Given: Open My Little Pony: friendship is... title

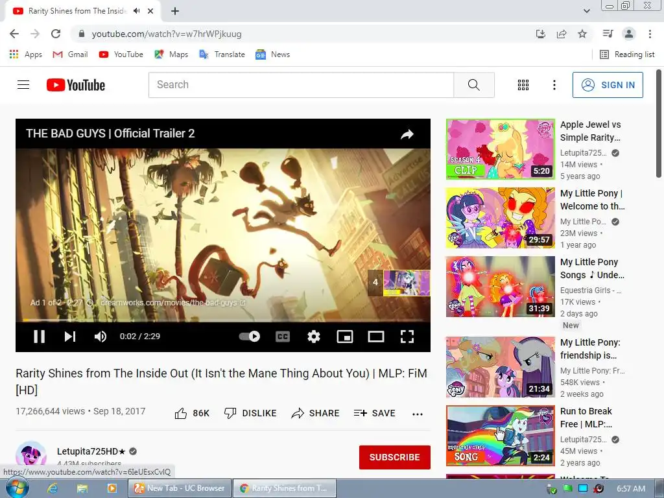Looking at the screenshot, I should (x=590, y=348).
